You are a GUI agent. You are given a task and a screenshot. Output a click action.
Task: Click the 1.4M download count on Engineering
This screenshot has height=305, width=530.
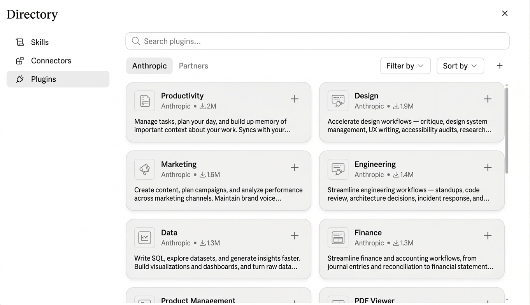tap(403, 175)
